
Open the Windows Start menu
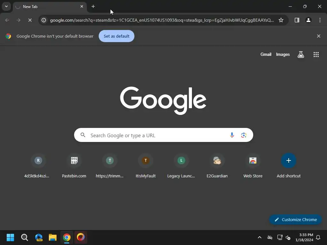[x=10, y=237]
